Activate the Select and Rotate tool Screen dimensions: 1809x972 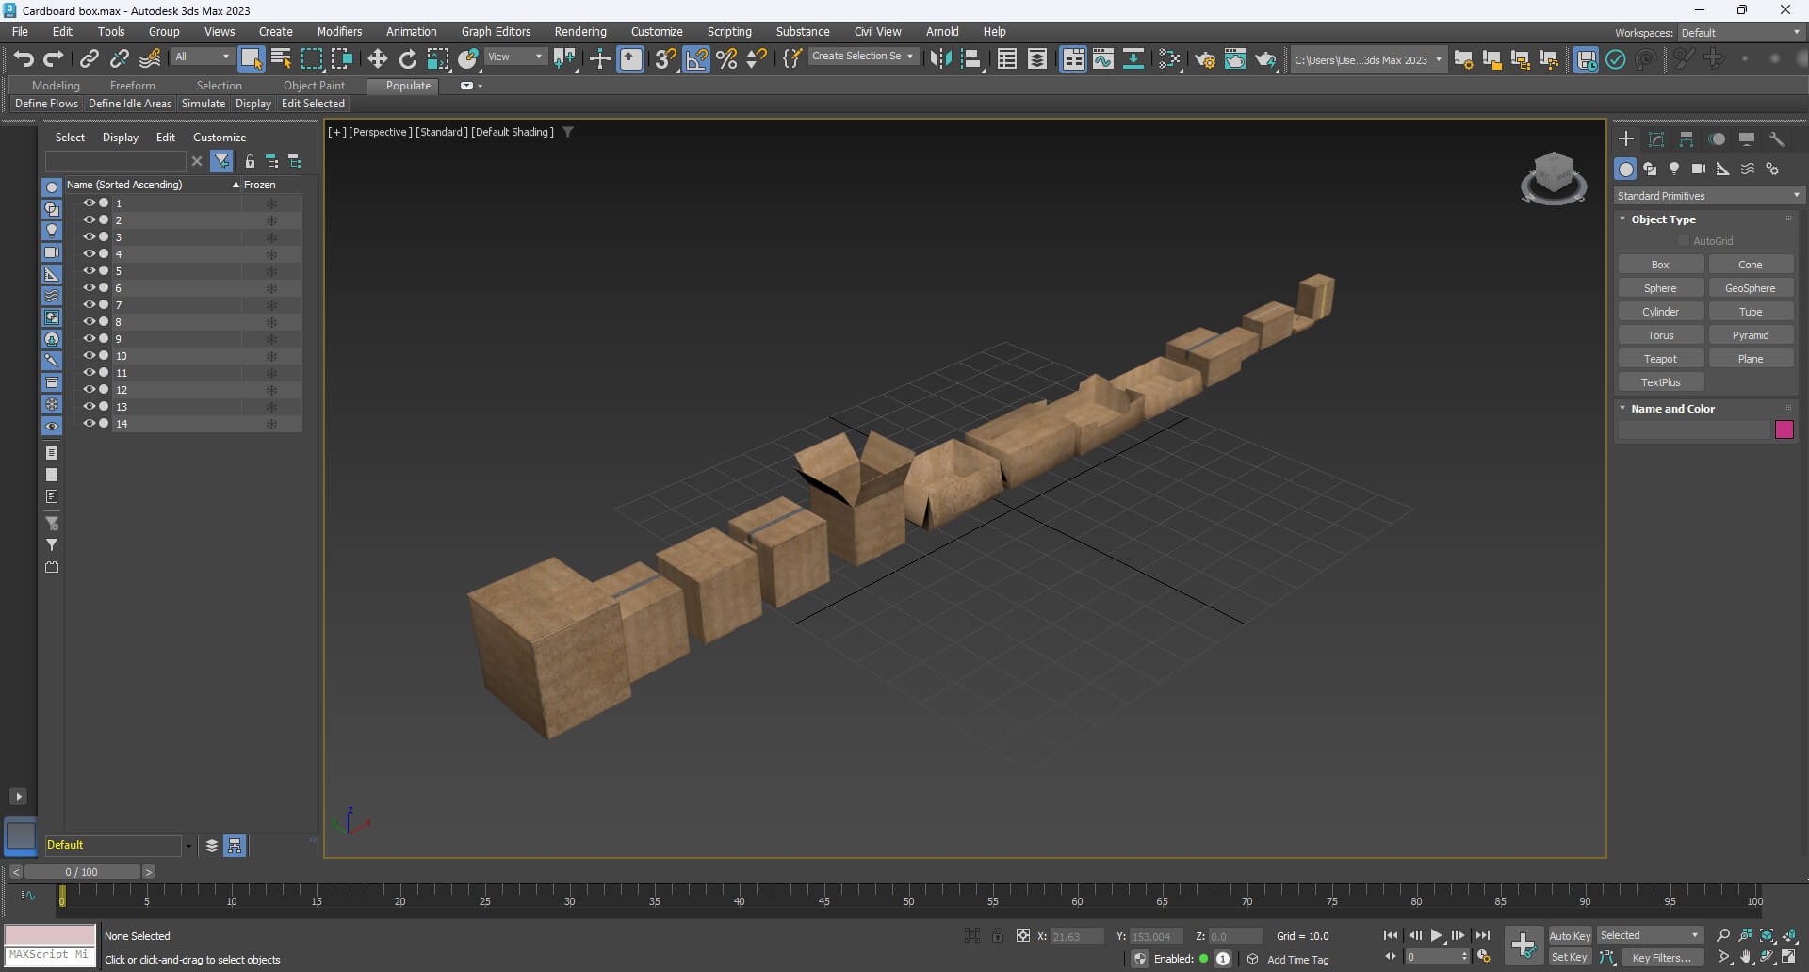408,58
